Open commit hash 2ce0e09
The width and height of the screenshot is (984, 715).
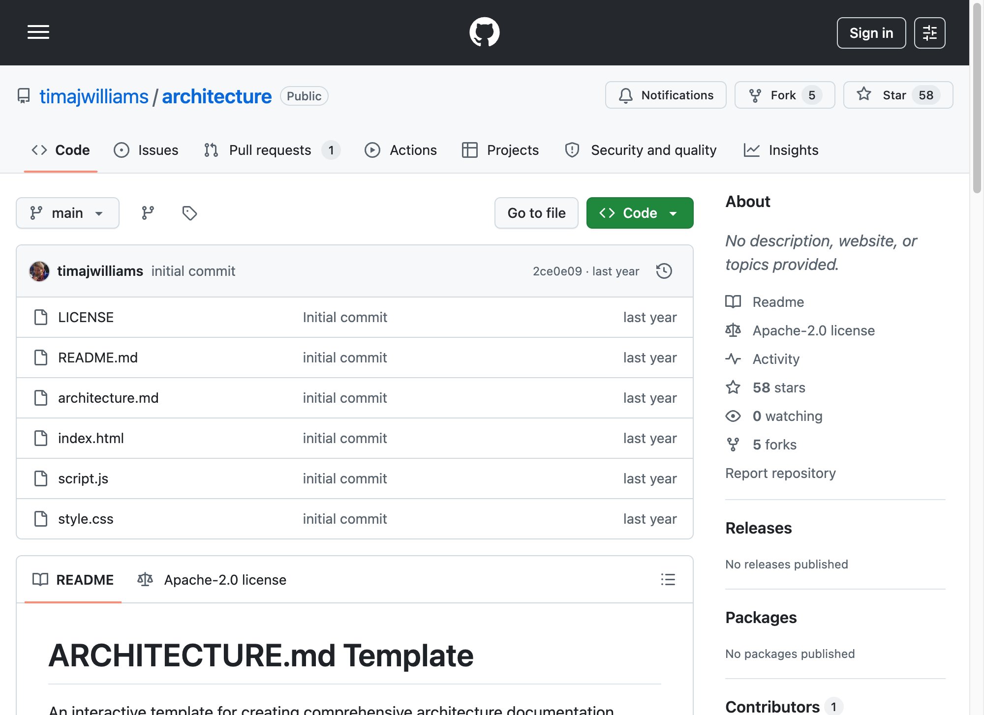coord(557,271)
